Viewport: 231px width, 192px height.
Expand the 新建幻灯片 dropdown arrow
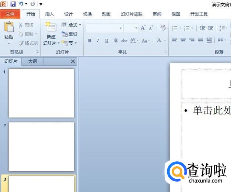point(59,43)
